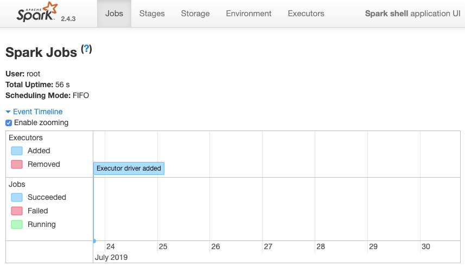Image resolution: width=465 pixels, height=267 pixels.
Task: Click the Jobs Failed red legend swatch
Action: [17, 211]
